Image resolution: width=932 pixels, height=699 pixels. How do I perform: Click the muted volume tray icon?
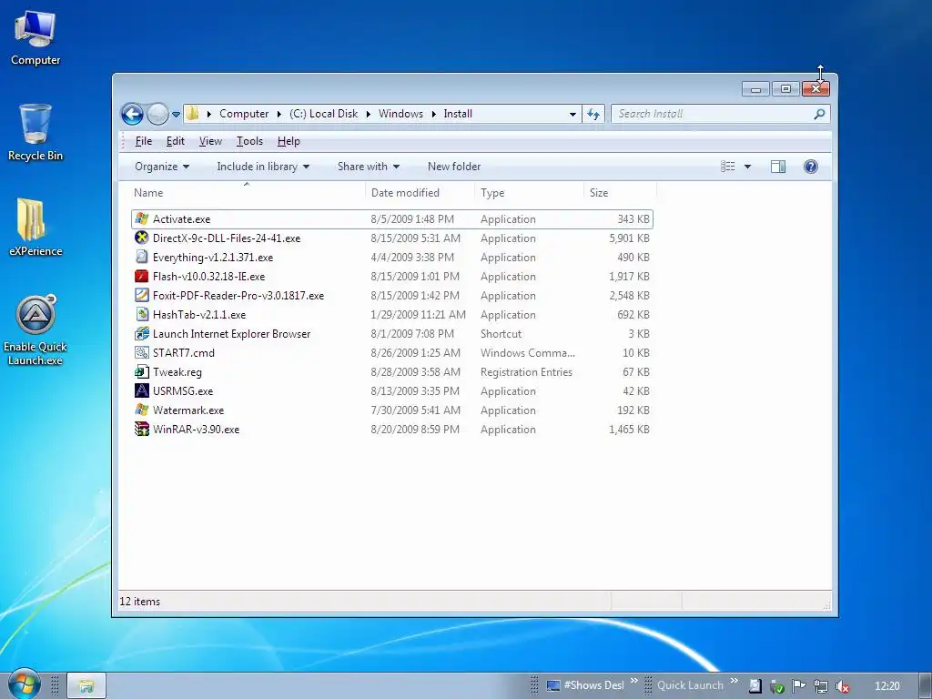[842, 686]
